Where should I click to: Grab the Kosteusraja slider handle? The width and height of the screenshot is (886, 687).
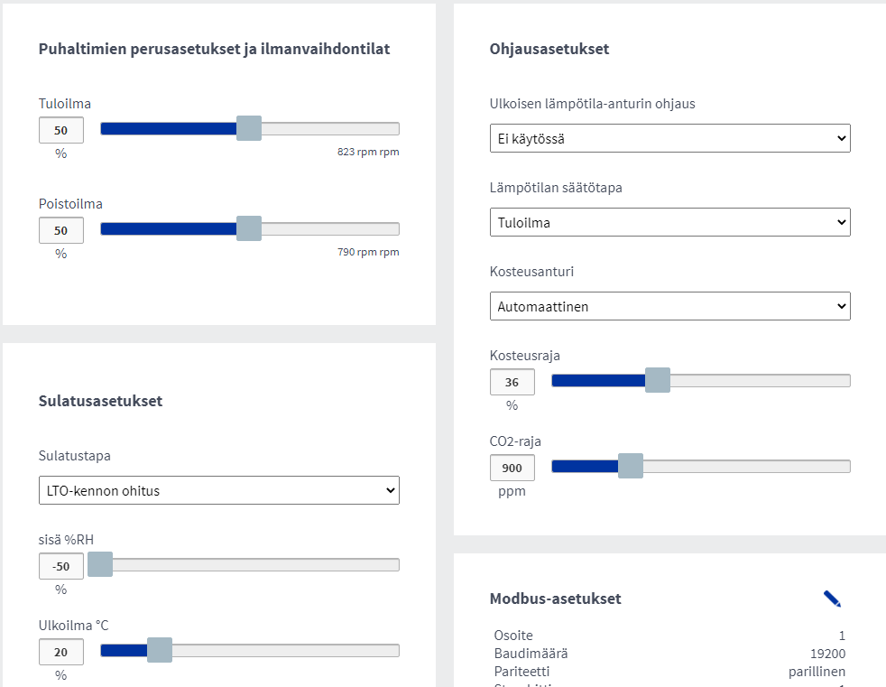(658, 380)
